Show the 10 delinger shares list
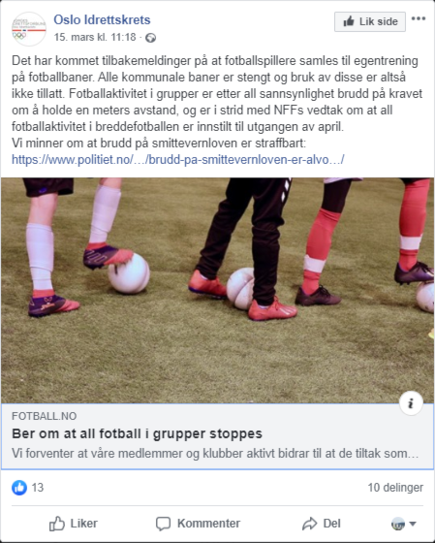 coord(395,488)
